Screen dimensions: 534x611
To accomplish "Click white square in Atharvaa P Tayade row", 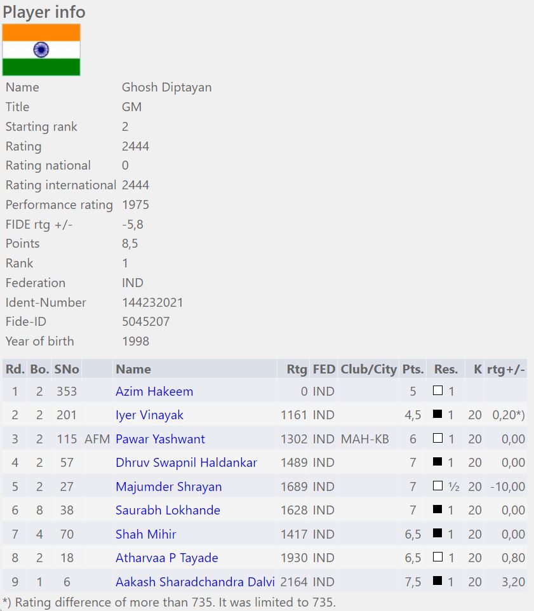I will coord(437,558).
